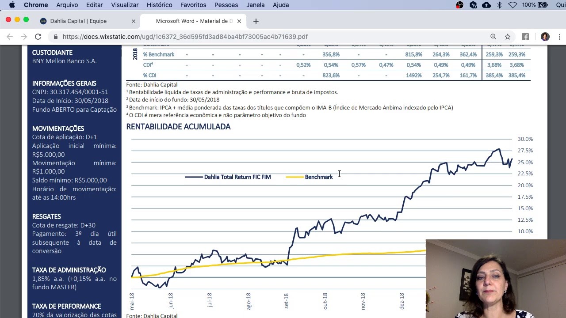
Task: Click the TAXA DE ADMINISTRAÇÃO heading
Action: 69,270
